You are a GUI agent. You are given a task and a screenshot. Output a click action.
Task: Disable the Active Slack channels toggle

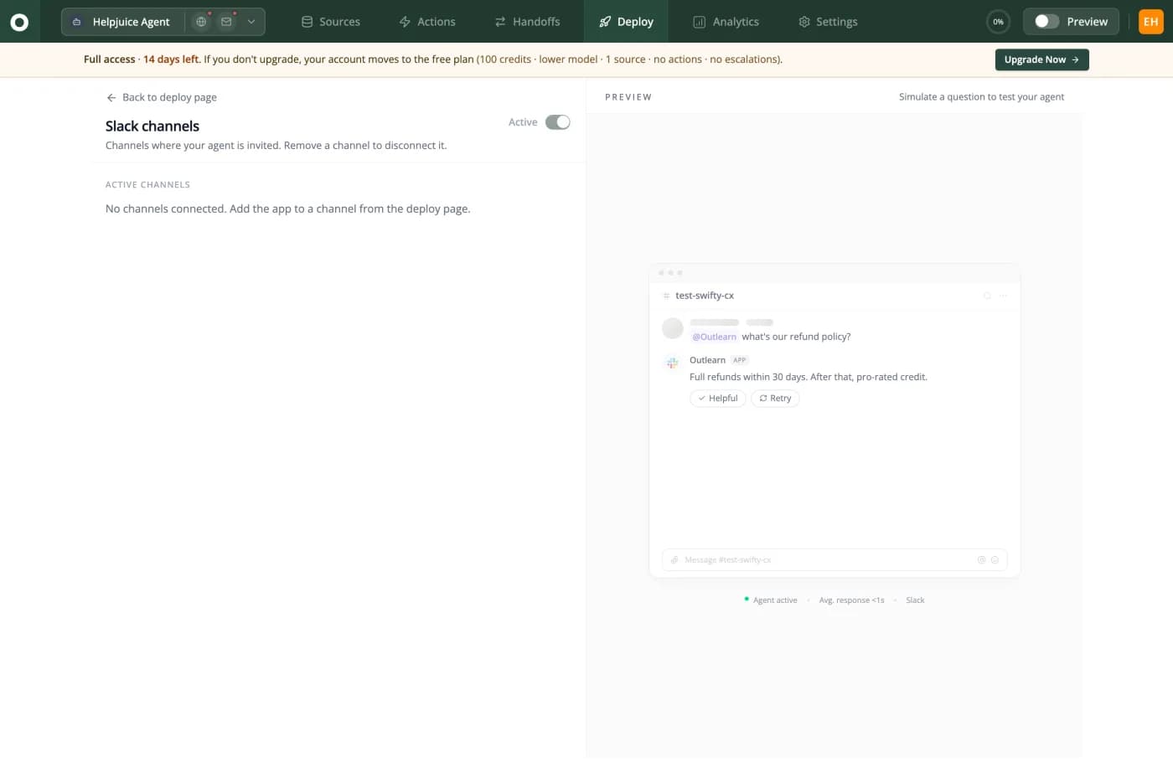pos(557,122)
